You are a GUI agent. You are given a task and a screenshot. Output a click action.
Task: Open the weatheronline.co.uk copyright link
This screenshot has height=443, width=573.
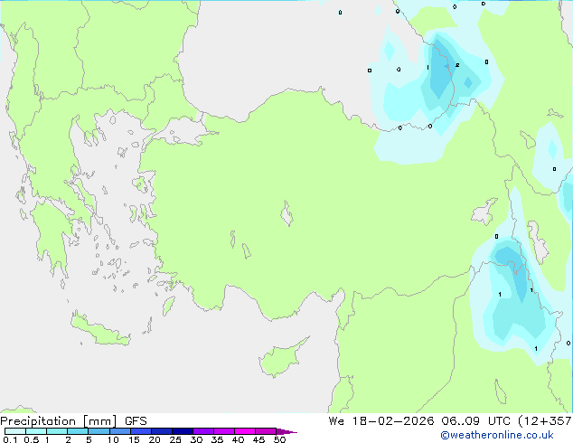(496, 435)
